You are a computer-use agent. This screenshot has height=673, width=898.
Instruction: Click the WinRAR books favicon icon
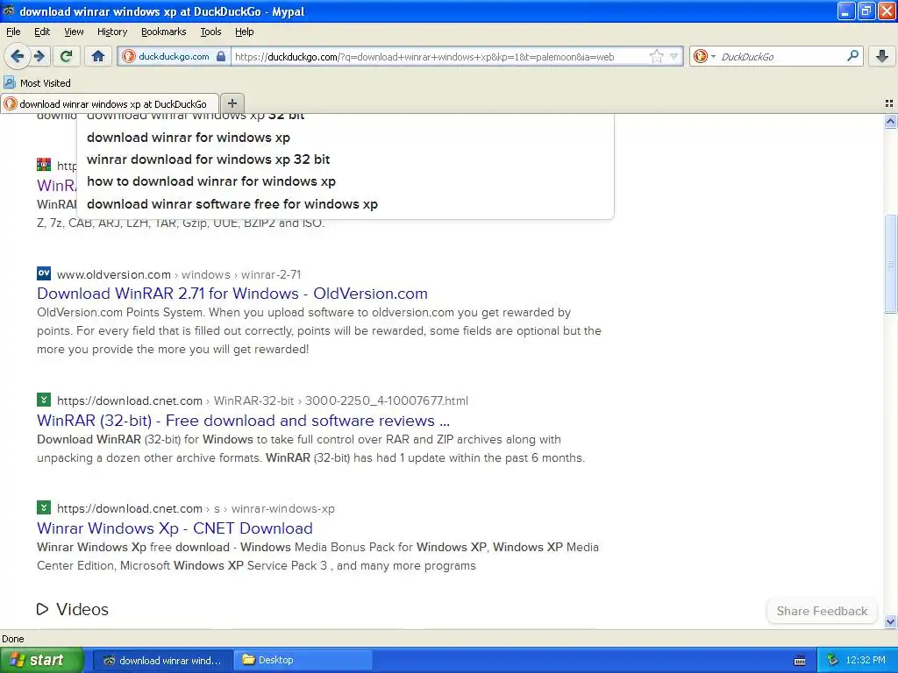click(x=44, y=164)
